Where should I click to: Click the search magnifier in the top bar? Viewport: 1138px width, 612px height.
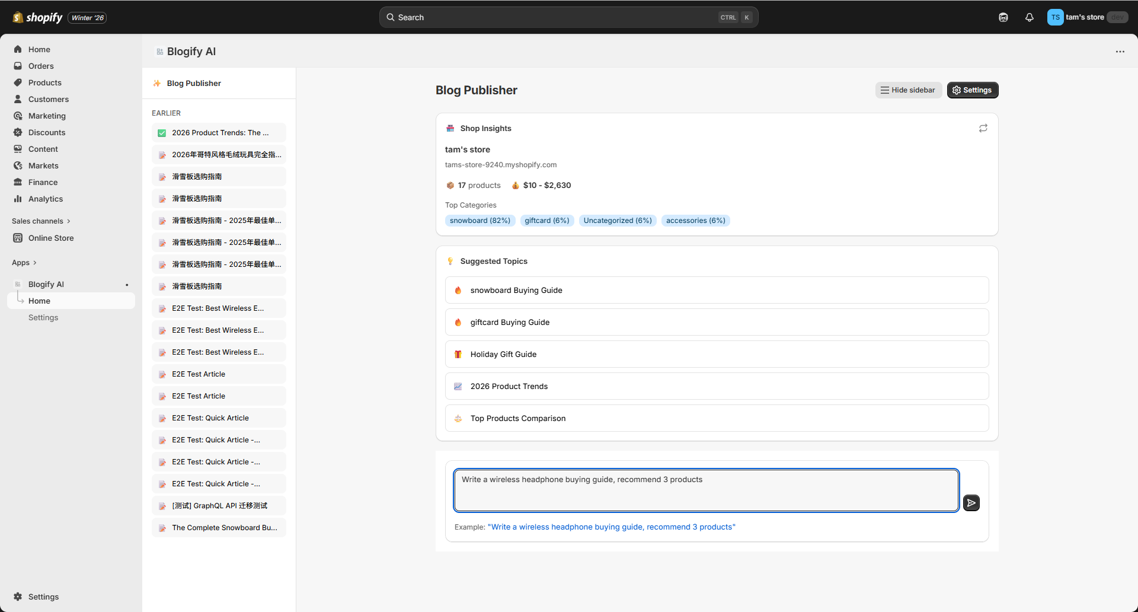[x=391, y=17]
